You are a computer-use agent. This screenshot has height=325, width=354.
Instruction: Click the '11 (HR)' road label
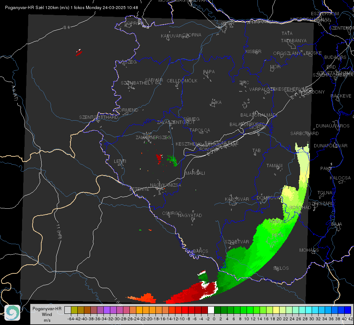click(59, 231)
